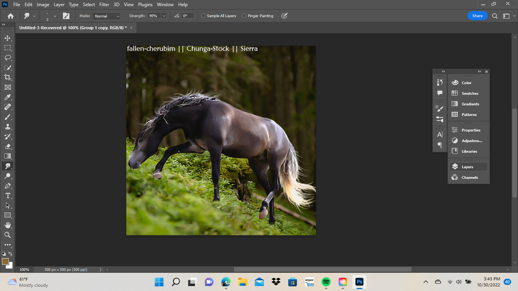Image resolution: width=518 pixels, height=291 pixels.
Task: Enable Finger Painting checkbox
Action: point(244,16)
